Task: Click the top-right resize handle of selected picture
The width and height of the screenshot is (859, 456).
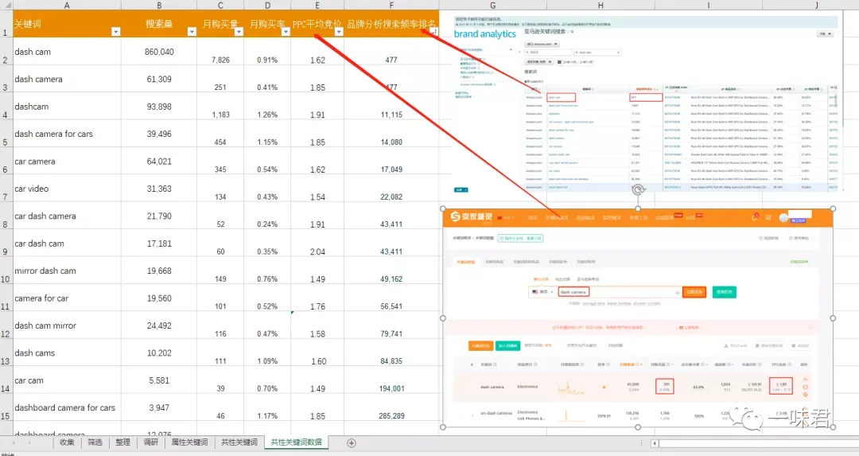Action: [833, 209]
